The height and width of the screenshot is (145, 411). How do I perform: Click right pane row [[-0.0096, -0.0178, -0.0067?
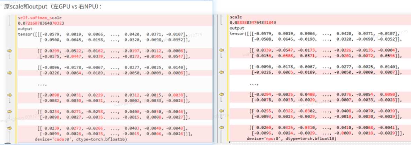click(x=324, y=67)
